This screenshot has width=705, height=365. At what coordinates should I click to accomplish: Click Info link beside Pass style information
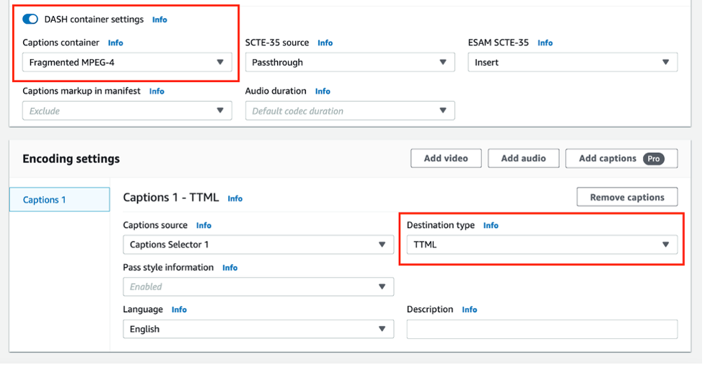point(229,268)
